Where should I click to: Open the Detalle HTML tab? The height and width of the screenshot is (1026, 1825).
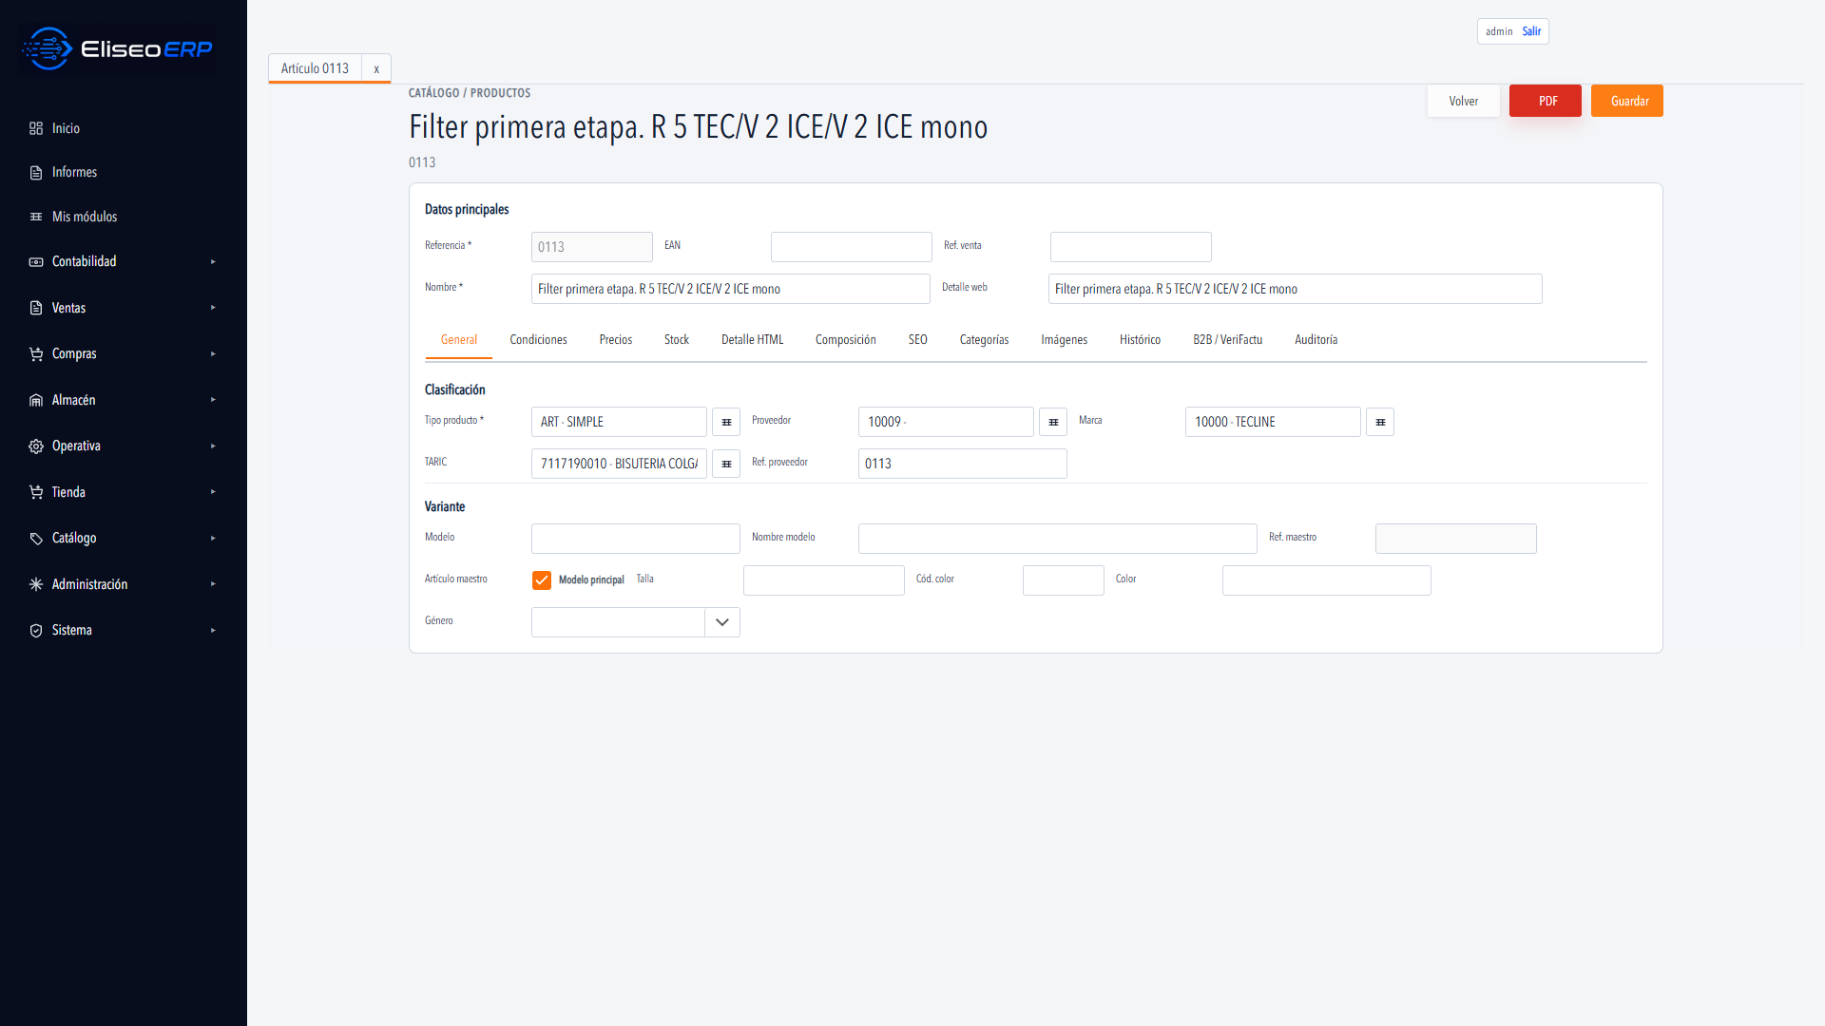click(752, 340)
